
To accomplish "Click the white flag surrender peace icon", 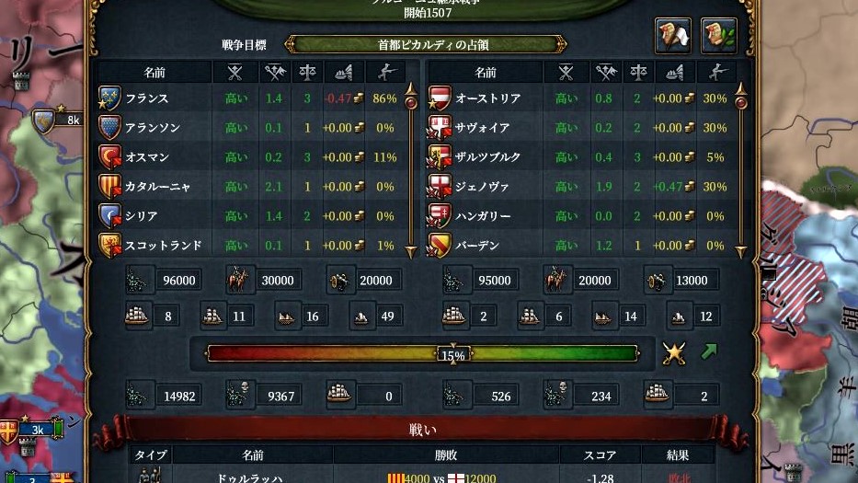I will (673, 36).
